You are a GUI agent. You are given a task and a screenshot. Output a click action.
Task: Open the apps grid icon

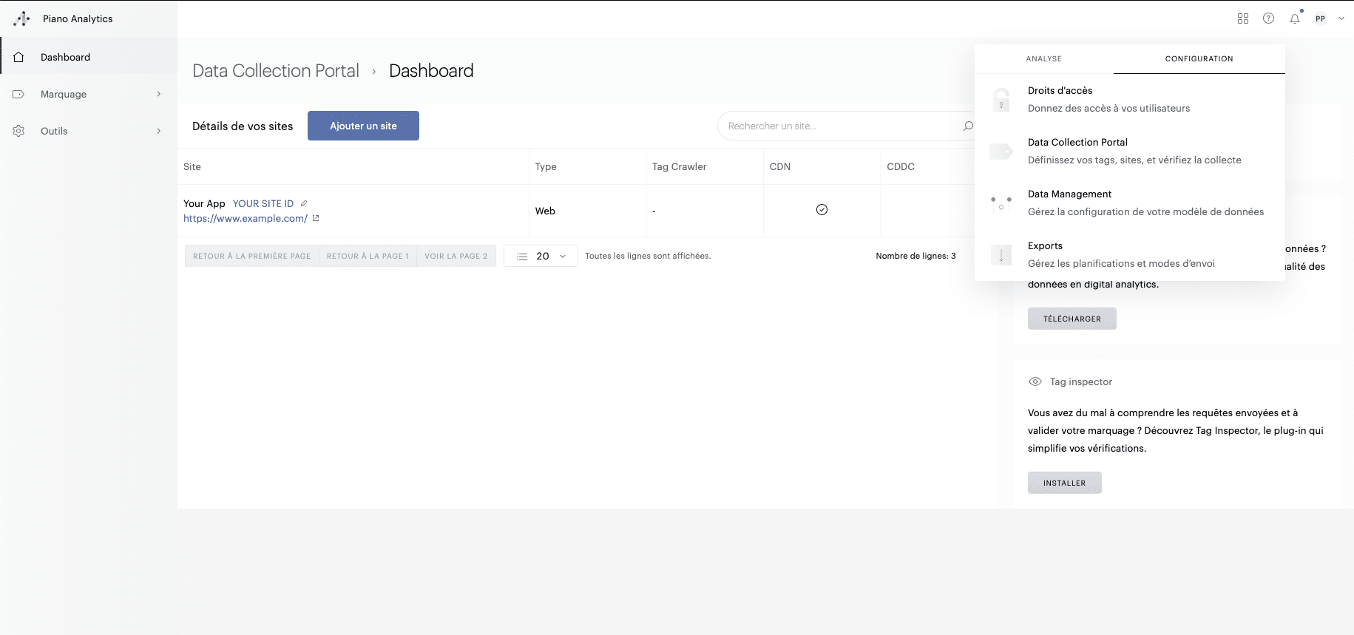tap(1243, 18)
